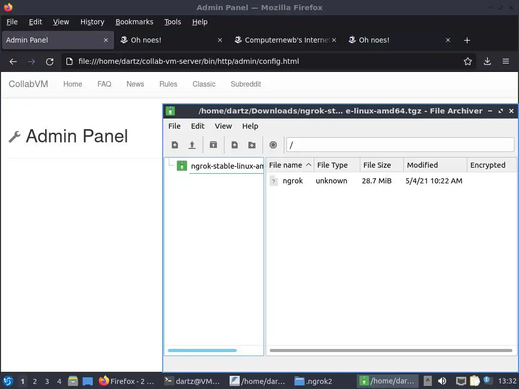Click the Add folder toolbar icon
519x389 pixels.
(x=252, y=145)
